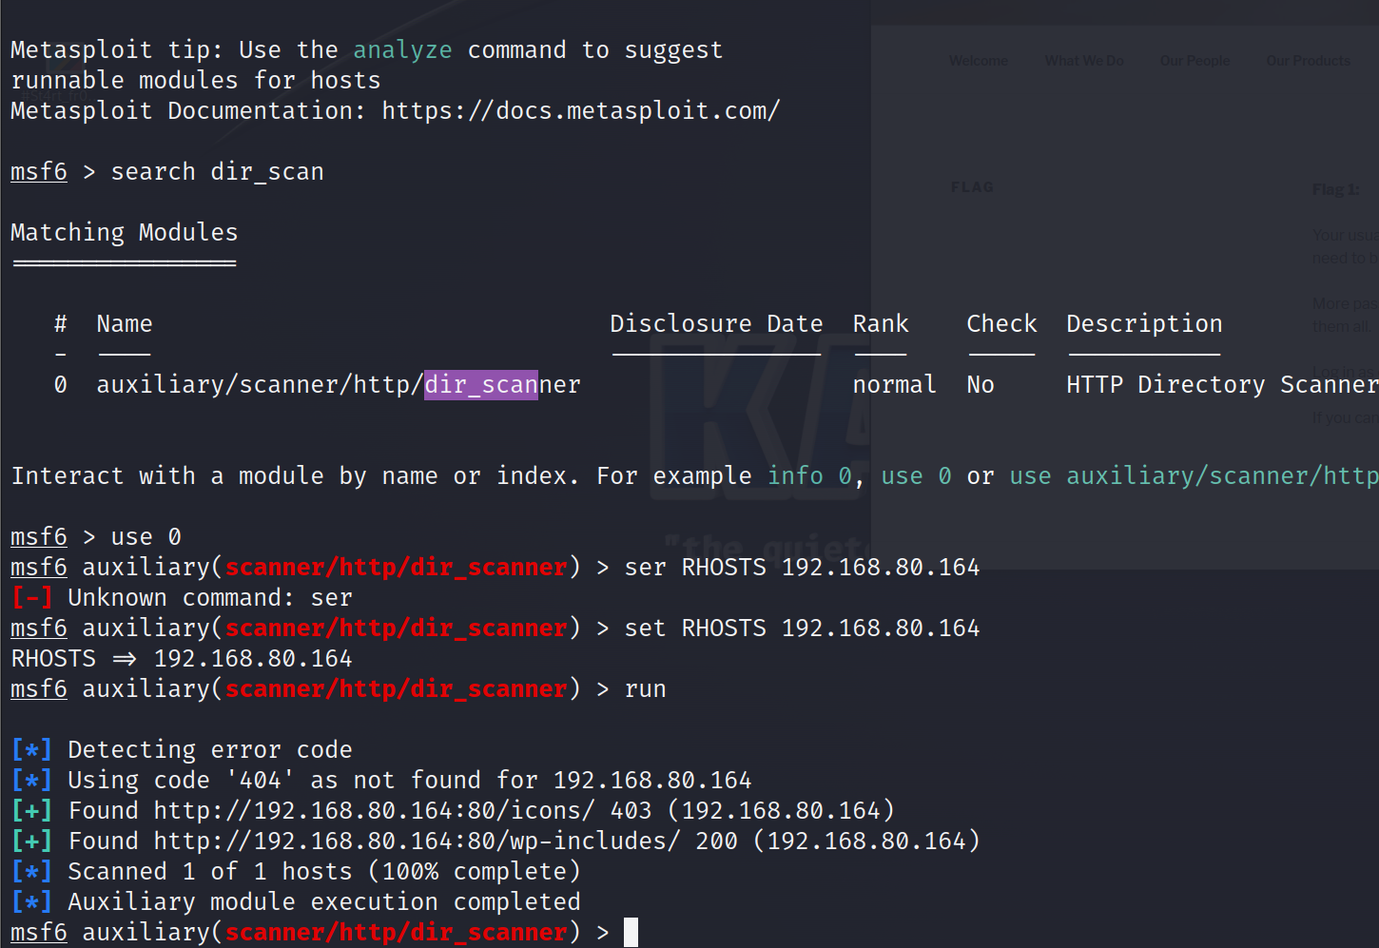Click 'Unknown command: ser' error message
Screen dimensions: 1379x948
coord(209,598)
